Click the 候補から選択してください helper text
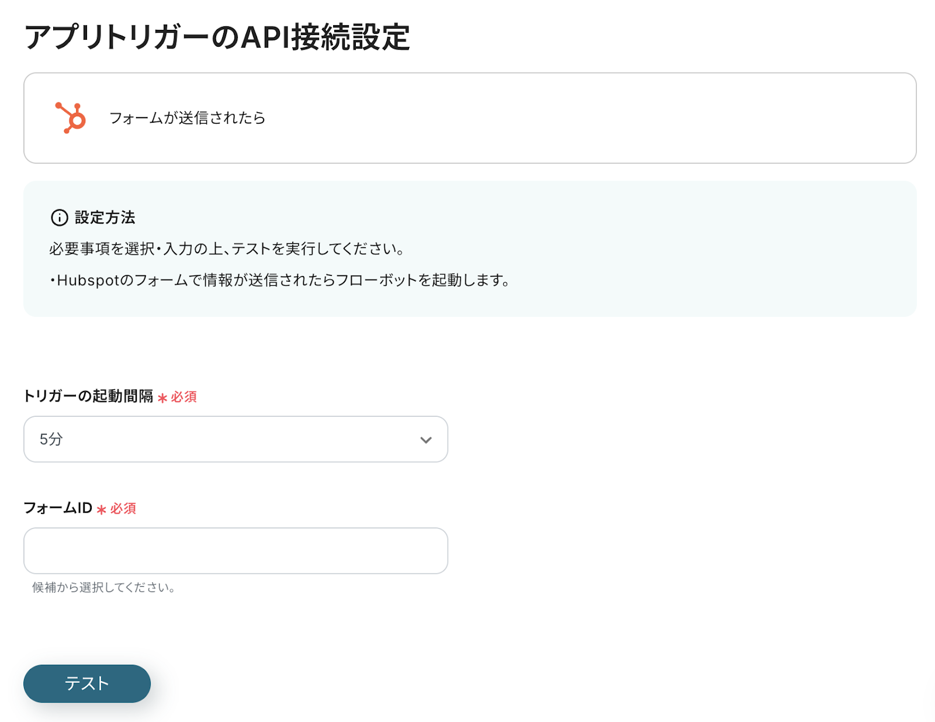 [104, 588]
